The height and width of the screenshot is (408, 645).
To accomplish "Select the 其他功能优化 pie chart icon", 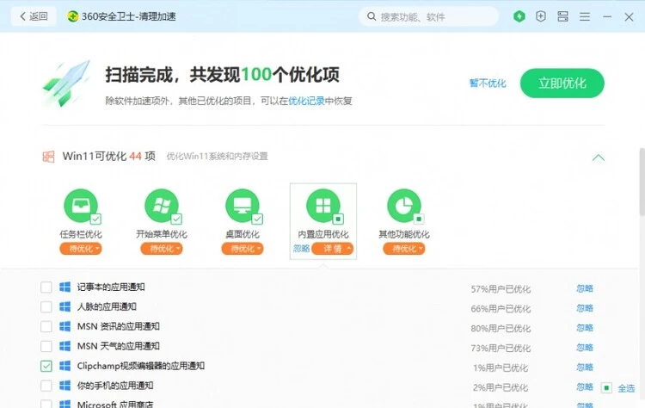I will 403,206.
